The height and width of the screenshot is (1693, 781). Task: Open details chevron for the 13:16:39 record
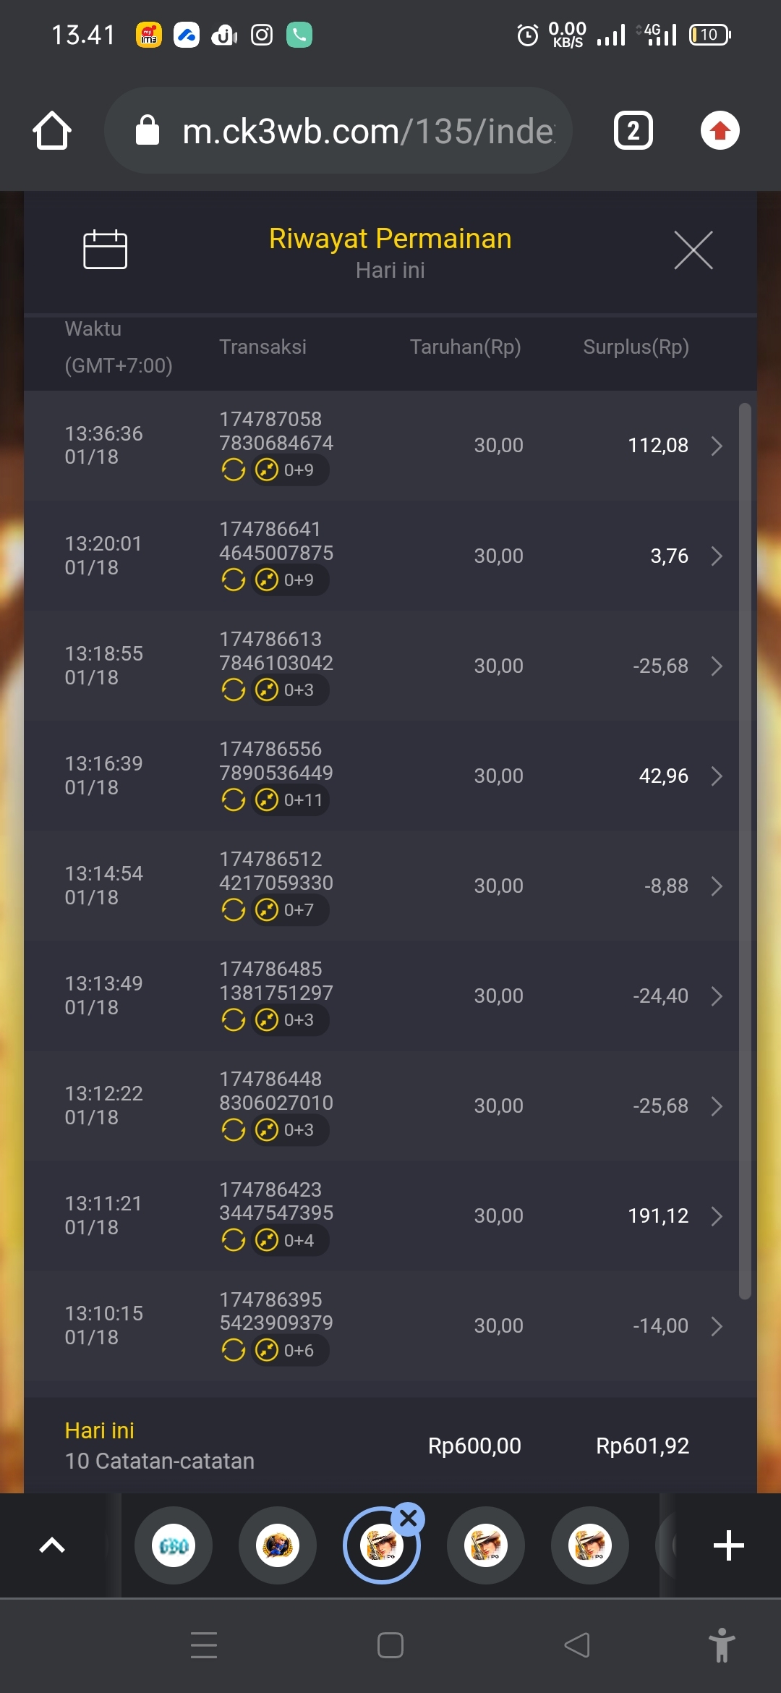coord(716,776)
